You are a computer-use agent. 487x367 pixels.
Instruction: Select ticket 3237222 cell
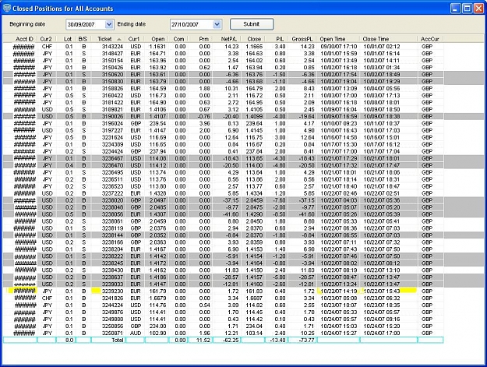[112, 193]
